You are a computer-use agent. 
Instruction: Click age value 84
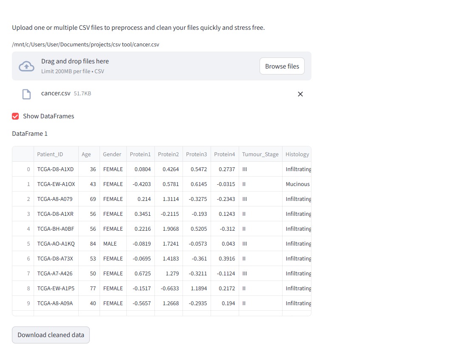[x=89, y=243]
